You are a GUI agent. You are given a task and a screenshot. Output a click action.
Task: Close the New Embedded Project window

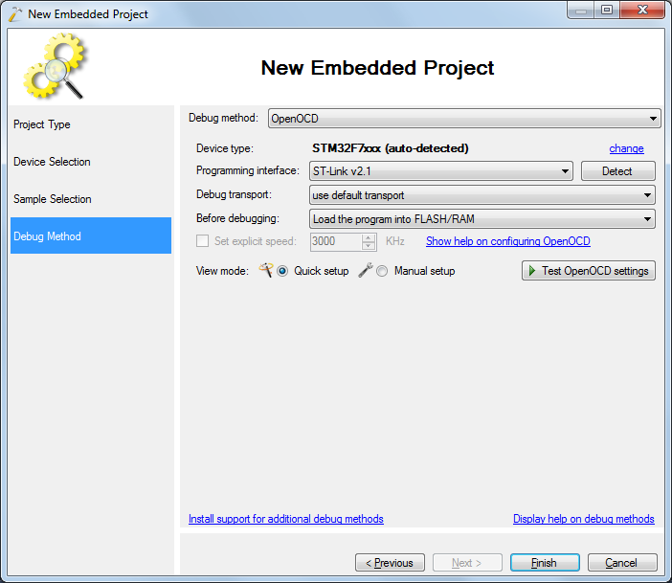pyautogui.click(x=642, y=10)
